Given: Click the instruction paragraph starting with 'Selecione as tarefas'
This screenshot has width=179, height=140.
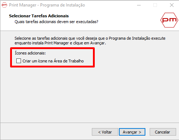Looking at the screenshot, I should pos(90,40).
